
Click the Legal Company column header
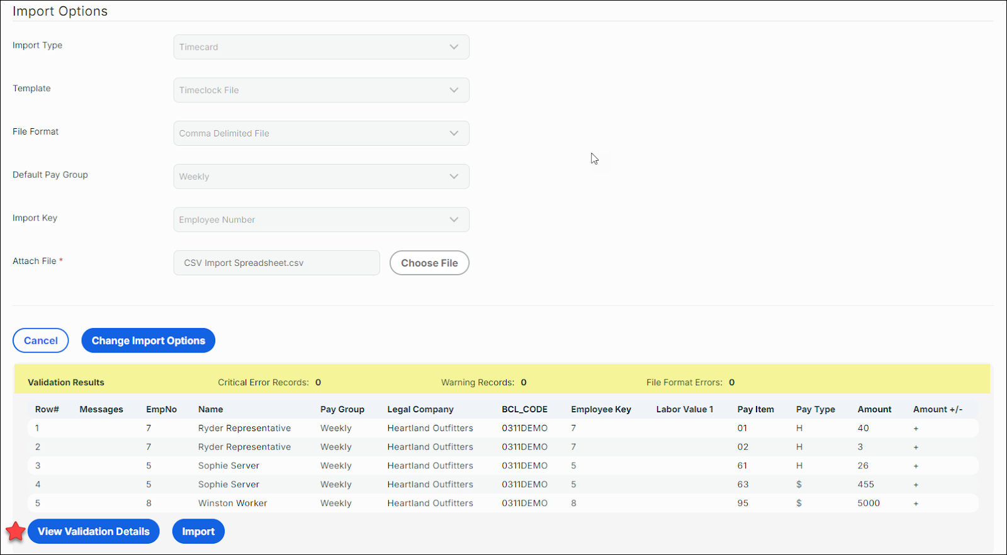(x=420, y=409)
